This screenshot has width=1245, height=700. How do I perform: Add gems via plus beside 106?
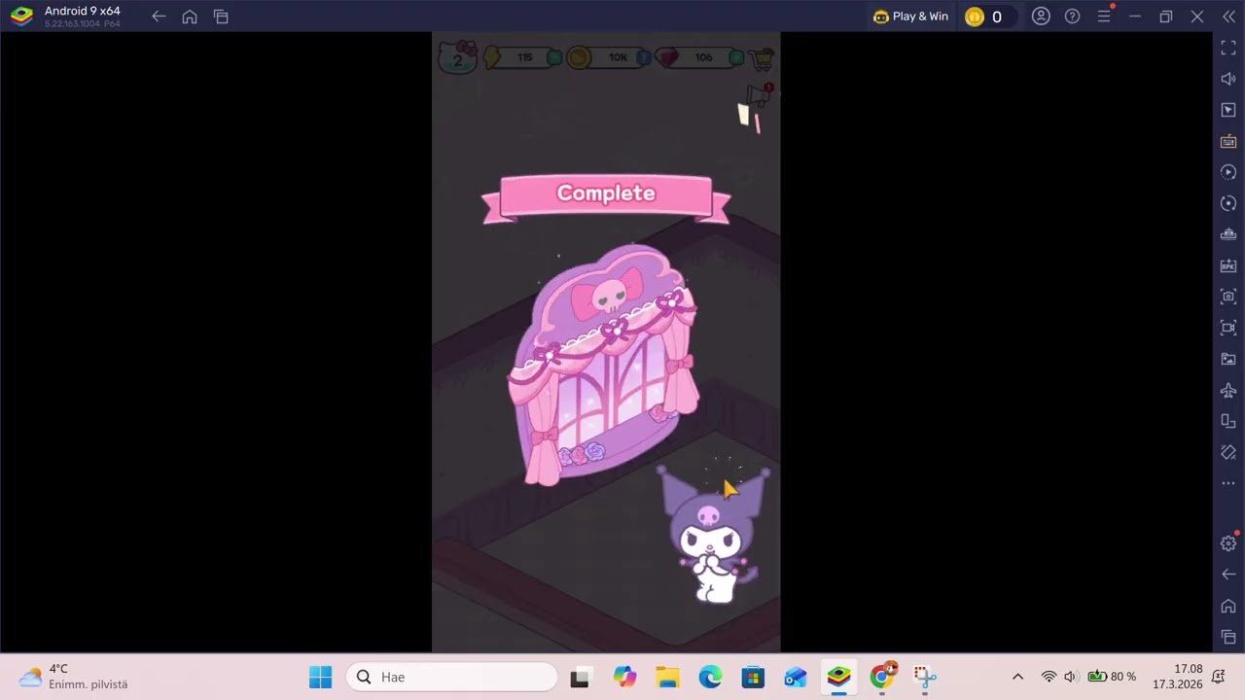(x=736, y=57)
